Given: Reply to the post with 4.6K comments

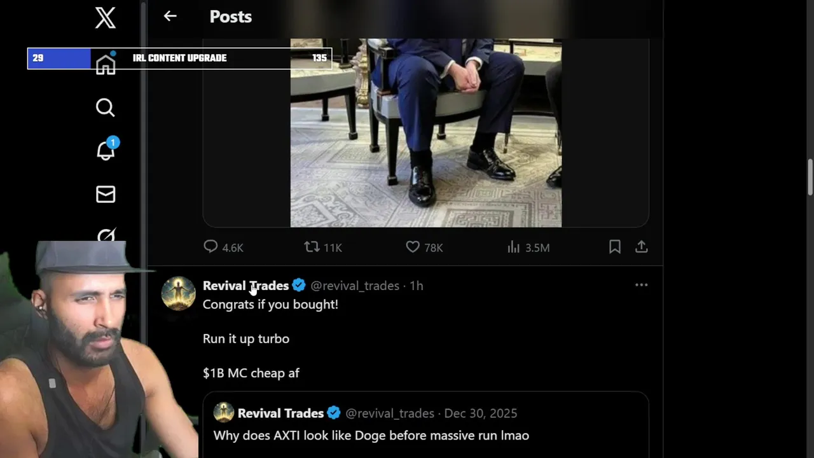Looking at the screenshot, I should point(211,247).
